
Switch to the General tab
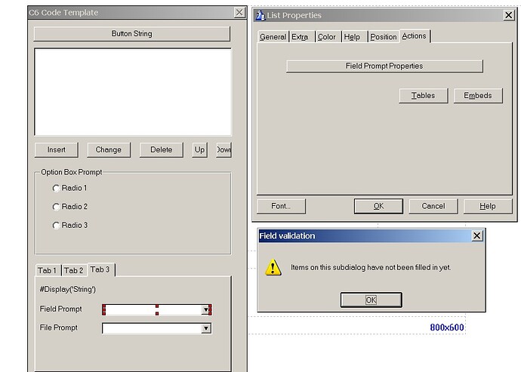pos(273,37)
